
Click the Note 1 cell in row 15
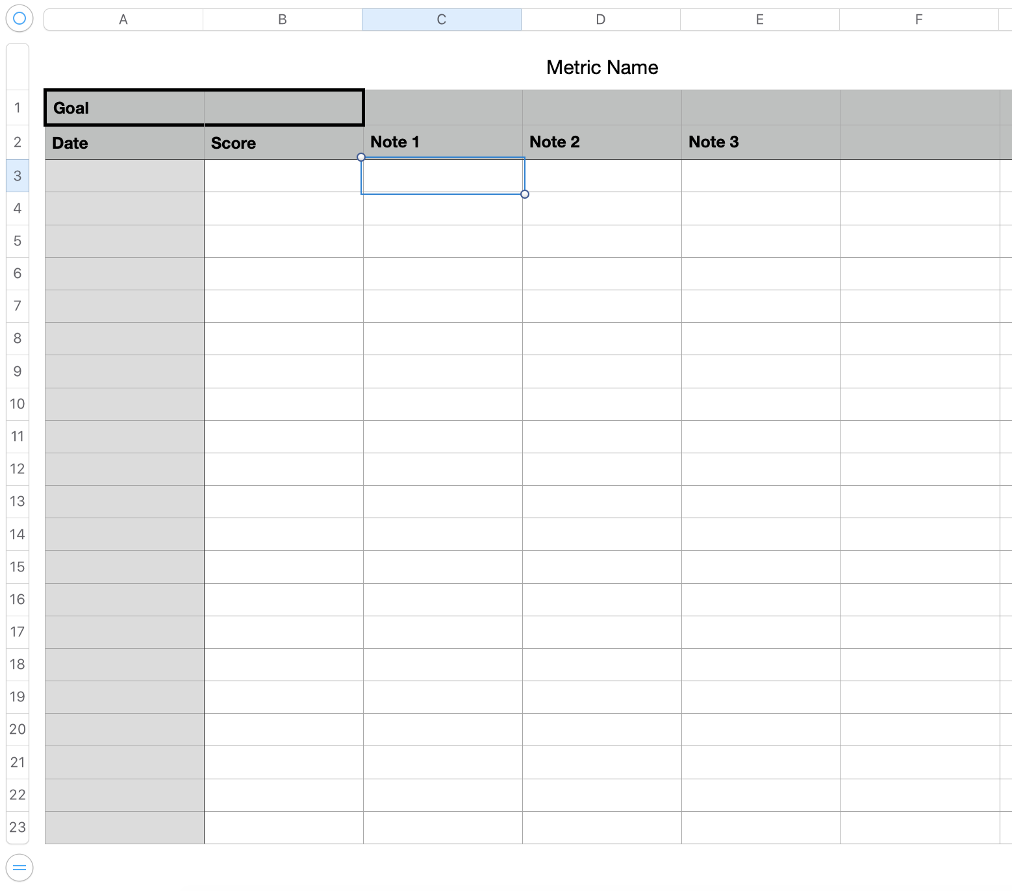point(443,567)
